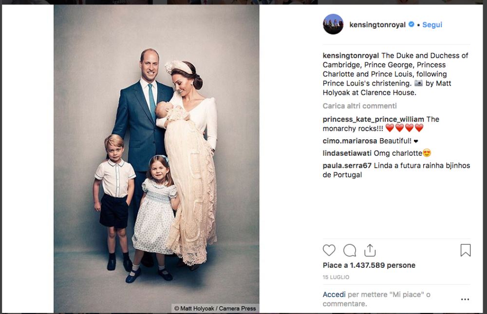
Task: Click the blue verified badge
Action: [x=412, y=25]
